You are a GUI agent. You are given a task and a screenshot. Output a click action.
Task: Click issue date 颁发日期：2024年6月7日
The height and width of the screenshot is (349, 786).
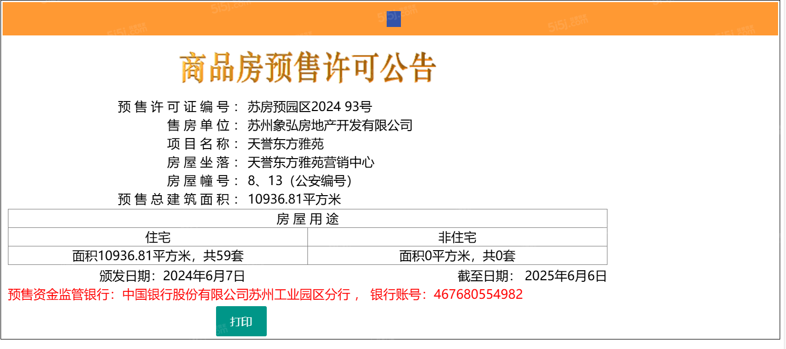click(172, 276)
